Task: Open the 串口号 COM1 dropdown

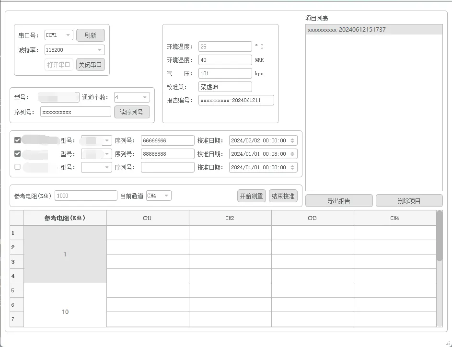Action: [x=59, y=35]
